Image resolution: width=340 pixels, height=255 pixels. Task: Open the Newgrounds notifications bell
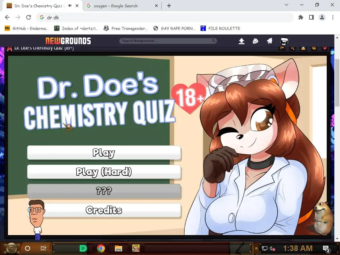pos(270,41)
